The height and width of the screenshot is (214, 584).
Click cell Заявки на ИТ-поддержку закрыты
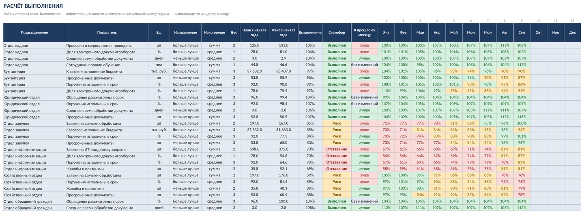pyautogui.click(x=107, y=149)
